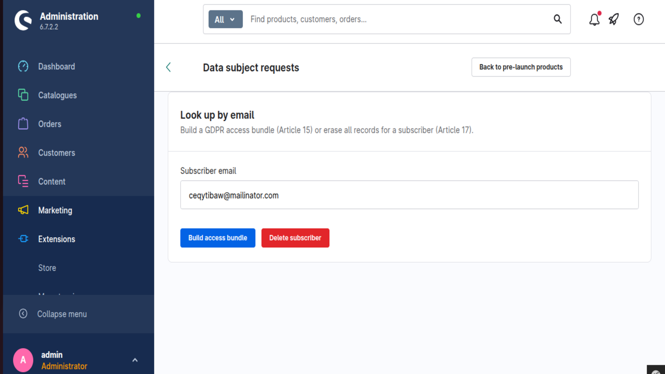Open the Dashboard gauge icon

[23, 66]
